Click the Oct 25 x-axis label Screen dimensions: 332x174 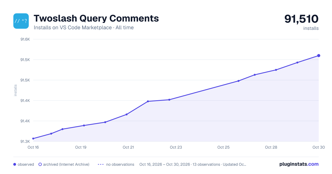coord(224,147)
